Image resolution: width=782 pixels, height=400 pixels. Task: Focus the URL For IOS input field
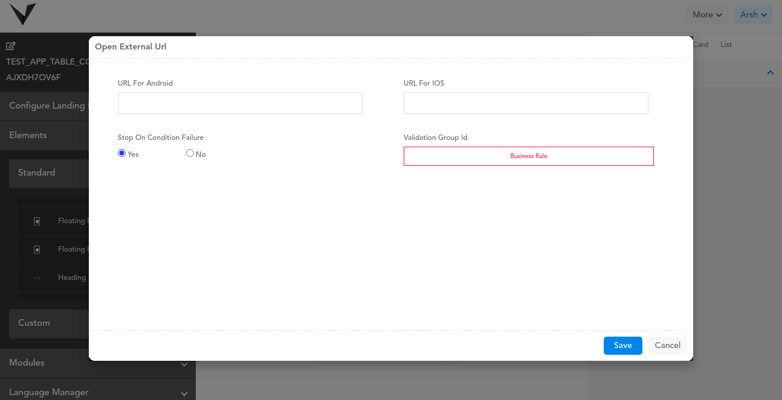tap(526, 103)
